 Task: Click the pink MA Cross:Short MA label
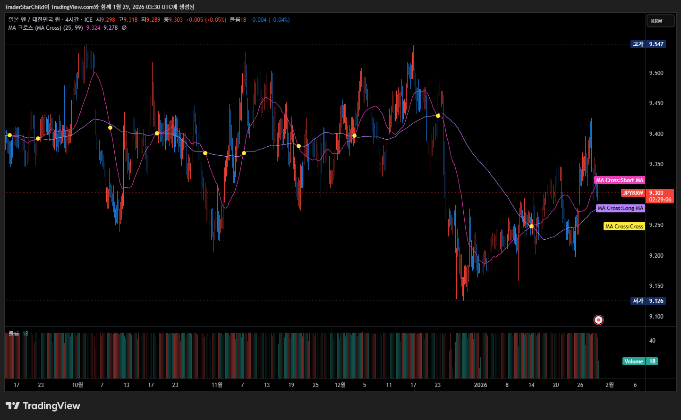[619, 180]
